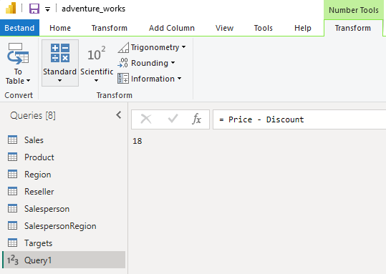Screen dimensions: 386x274
Task: Open the quick access toolbar dropdown arrow
Action: [x=47, y=9]
